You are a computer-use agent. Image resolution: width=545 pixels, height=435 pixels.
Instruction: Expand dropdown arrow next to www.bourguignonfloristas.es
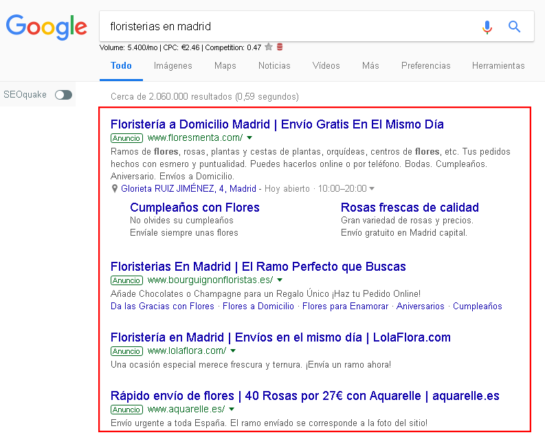pos(280,280)
